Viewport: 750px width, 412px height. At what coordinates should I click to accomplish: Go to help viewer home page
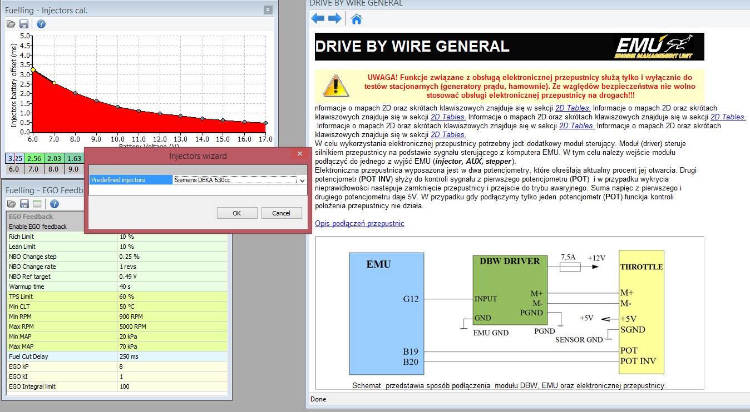pyautogui.click(x=357, y=19)
